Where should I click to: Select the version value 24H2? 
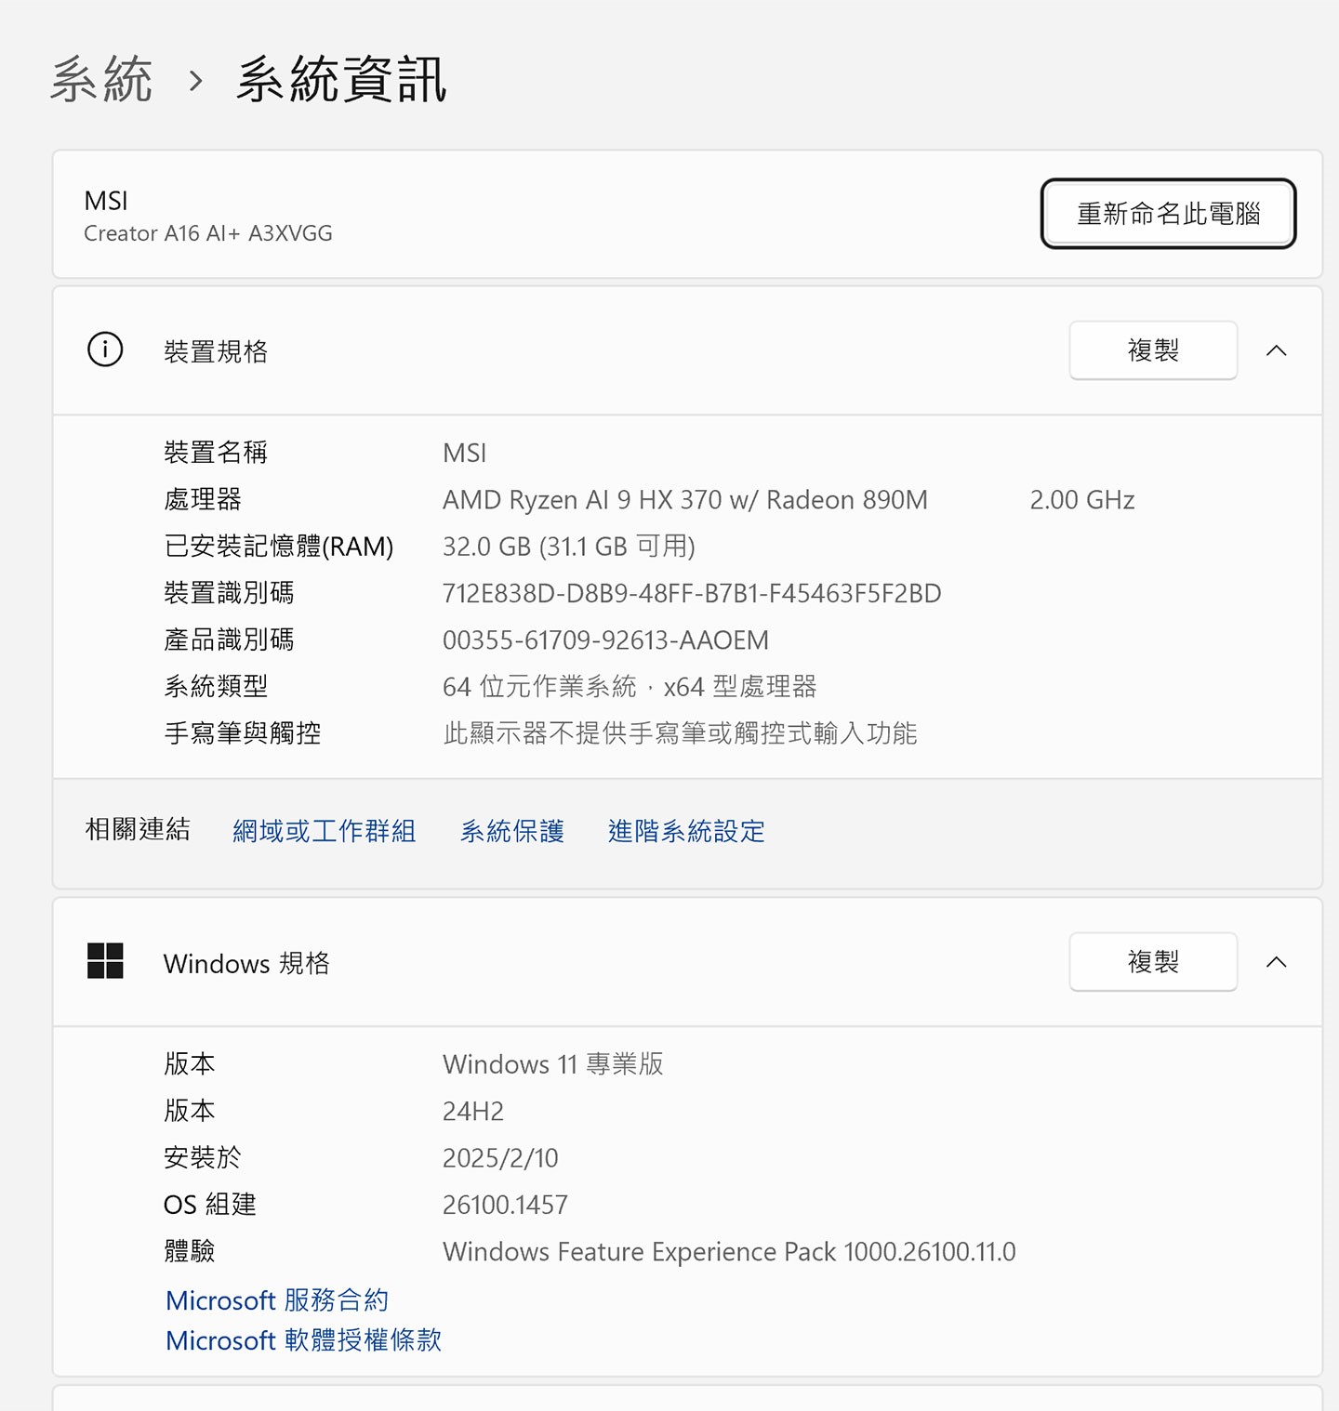point(473,1111)
